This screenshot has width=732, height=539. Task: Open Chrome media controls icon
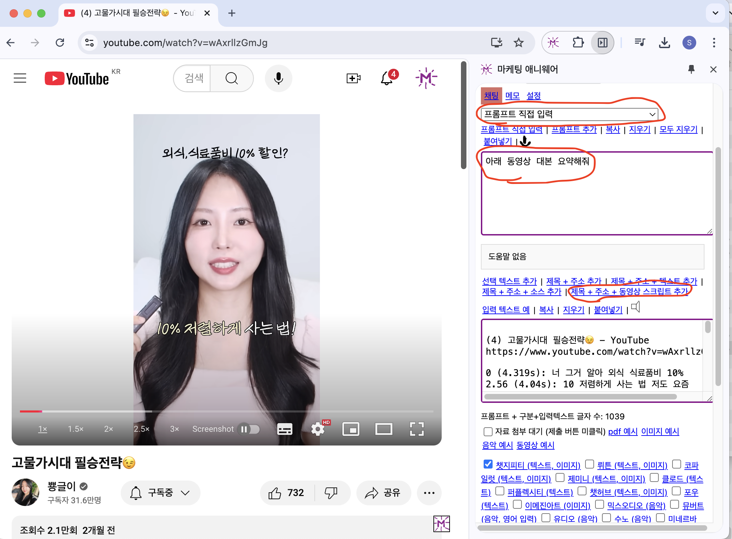pos(640,43)
